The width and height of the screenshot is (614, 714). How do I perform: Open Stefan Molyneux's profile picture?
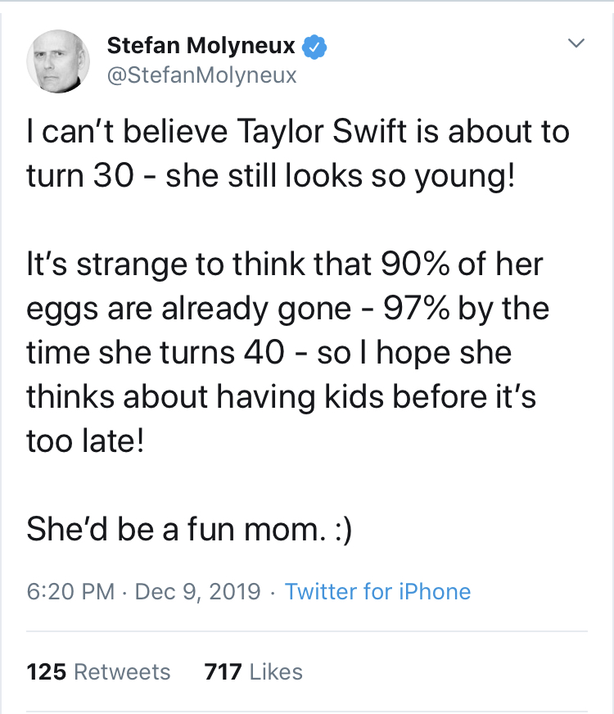(x=57, y=61)
